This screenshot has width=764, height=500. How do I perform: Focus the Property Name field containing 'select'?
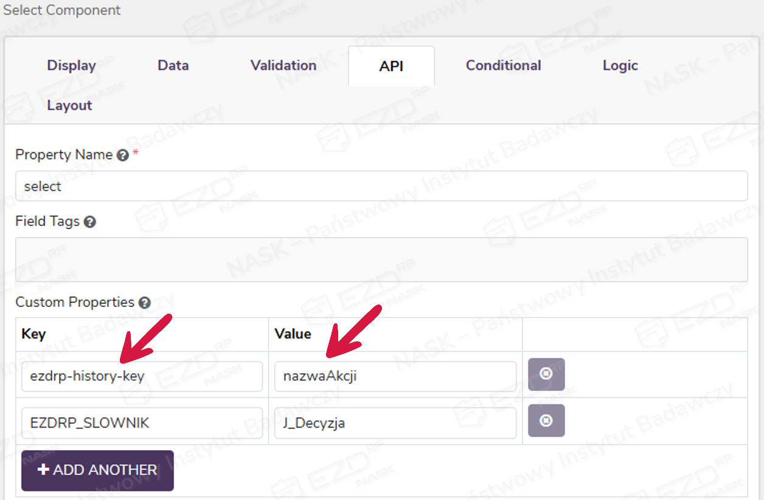(x=381, y=186)
